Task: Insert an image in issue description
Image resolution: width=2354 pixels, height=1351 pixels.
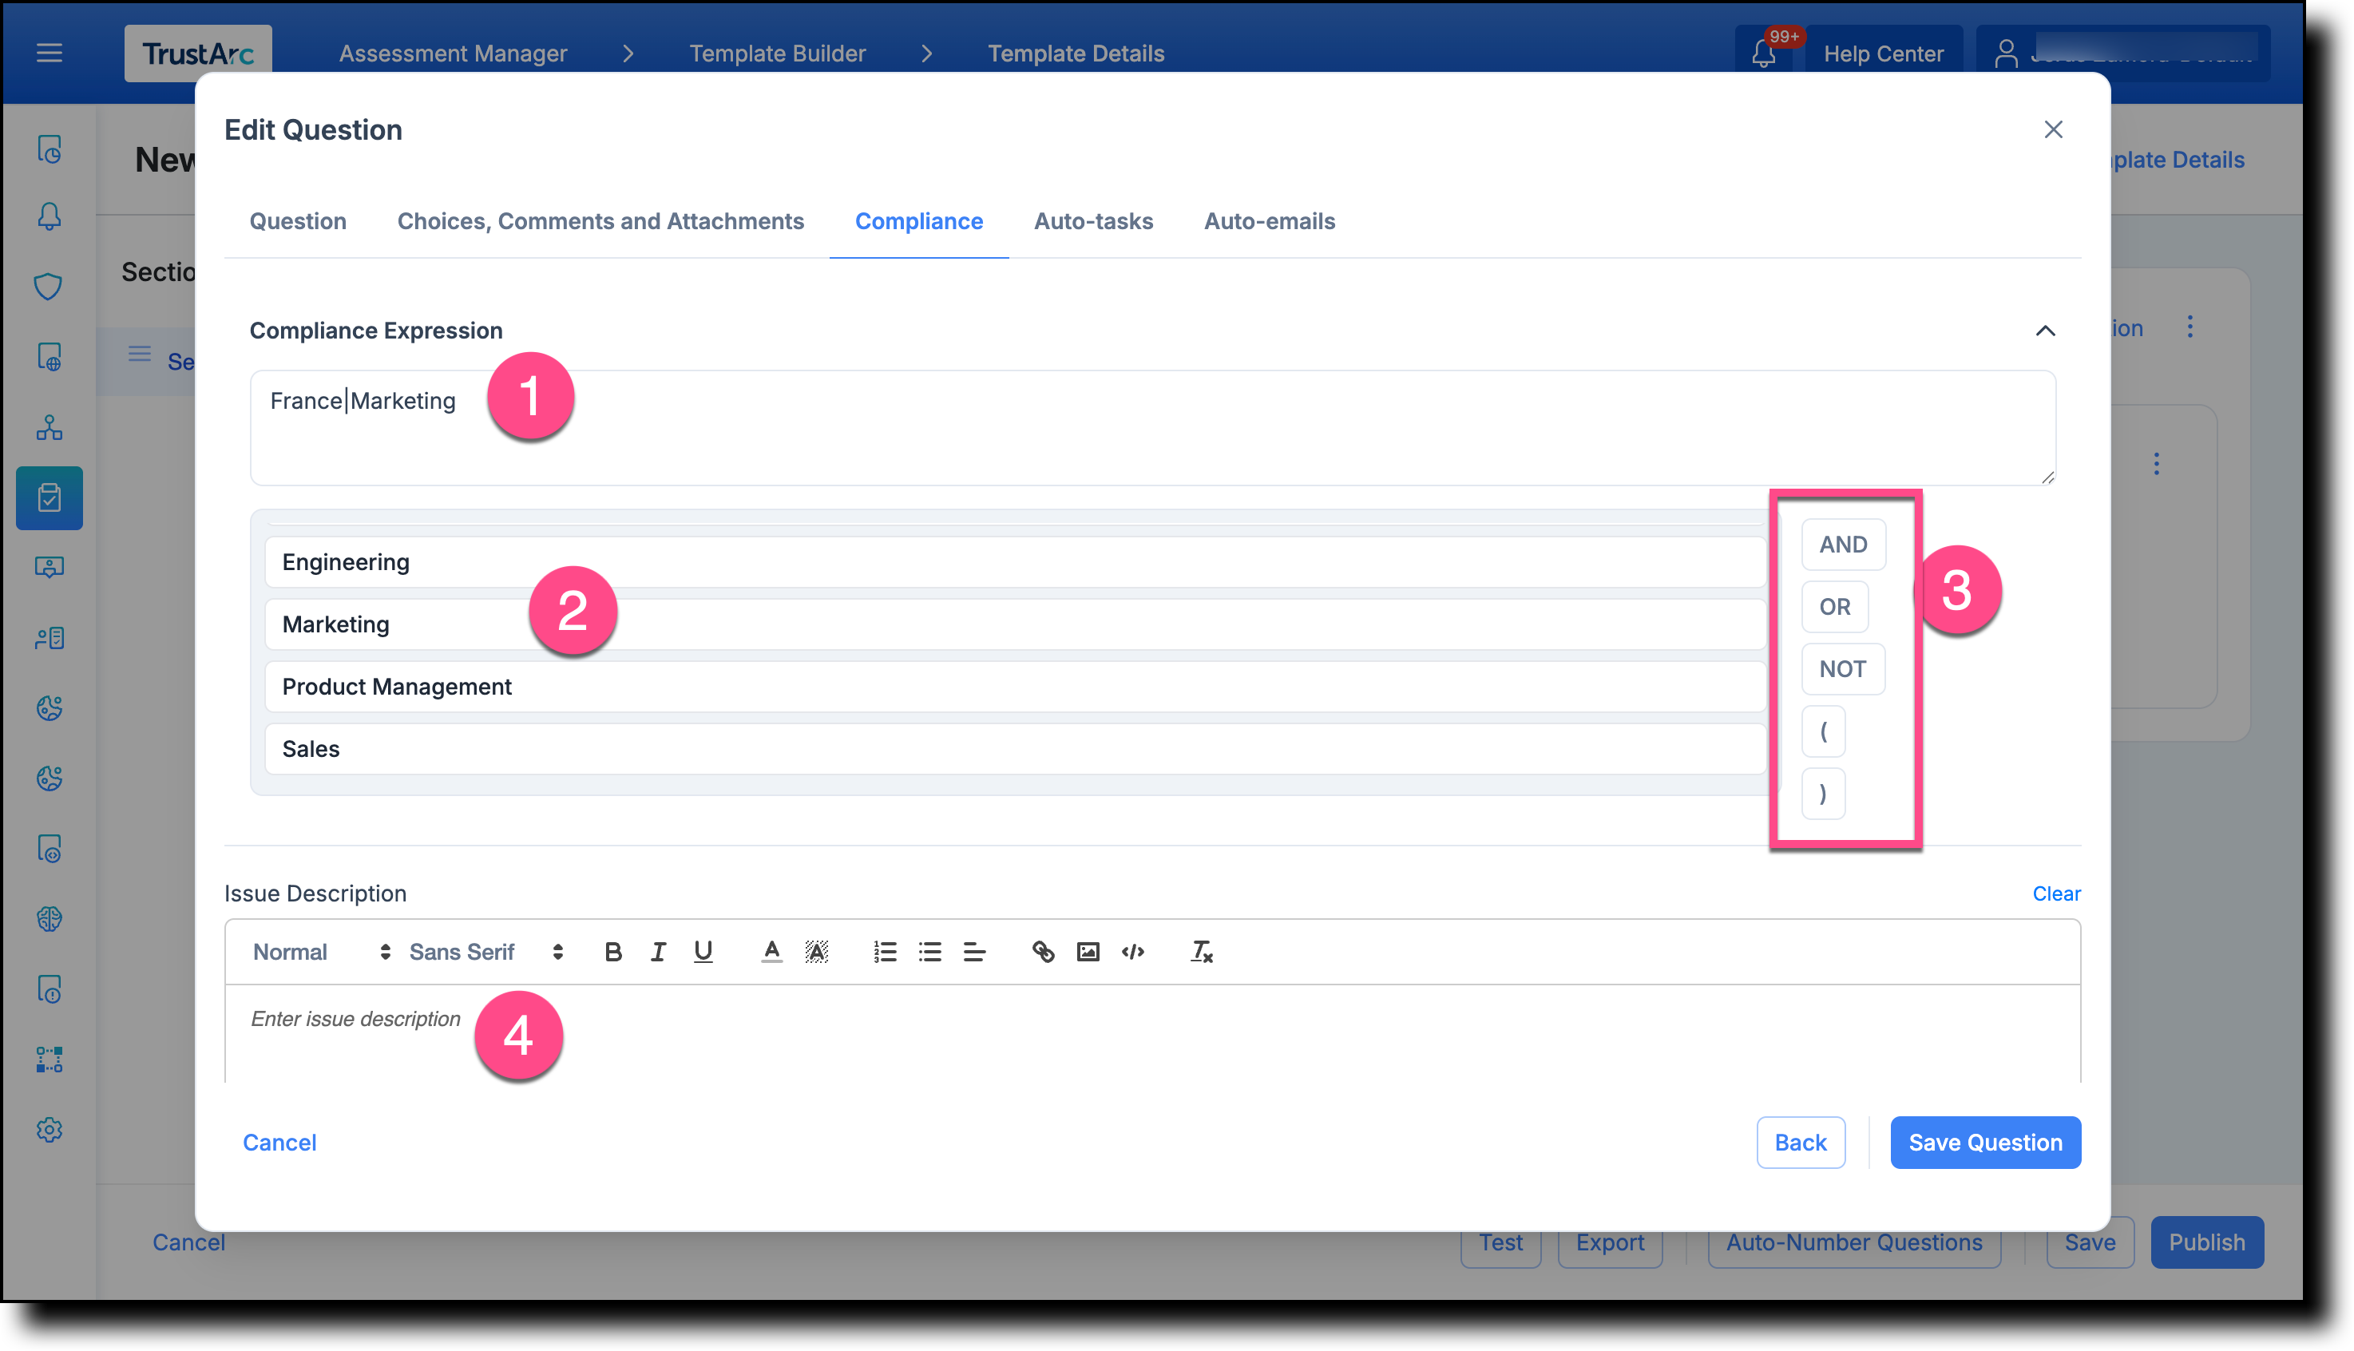Action: 1088,952
